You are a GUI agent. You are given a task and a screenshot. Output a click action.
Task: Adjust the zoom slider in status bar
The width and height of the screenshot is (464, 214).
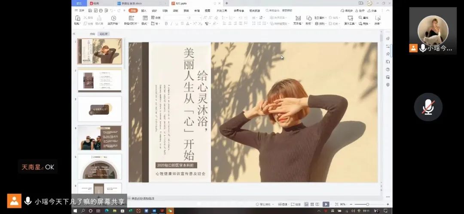367,204
